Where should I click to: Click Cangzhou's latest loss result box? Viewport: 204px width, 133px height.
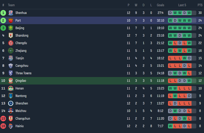[189, 66]
